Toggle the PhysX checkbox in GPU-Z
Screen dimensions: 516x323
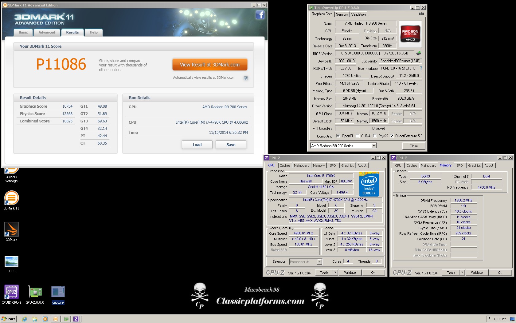[375, 136]
